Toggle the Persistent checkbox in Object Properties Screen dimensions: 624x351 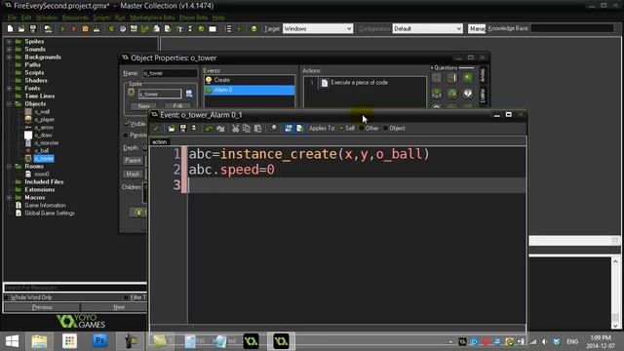126,136
